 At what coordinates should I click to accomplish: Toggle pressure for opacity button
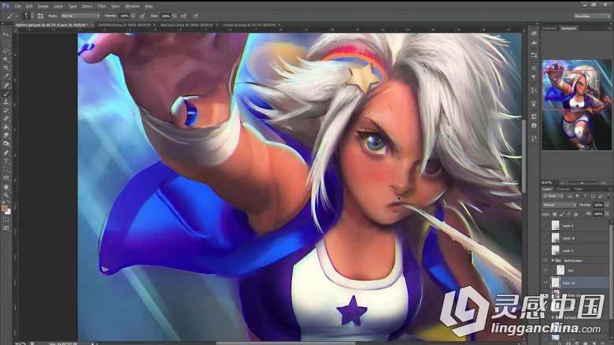click(142, 16)
